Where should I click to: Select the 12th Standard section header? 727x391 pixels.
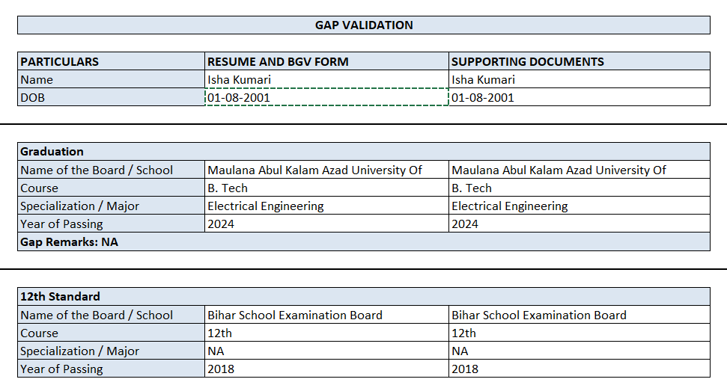pyautogui.click(x=111, y=297)
